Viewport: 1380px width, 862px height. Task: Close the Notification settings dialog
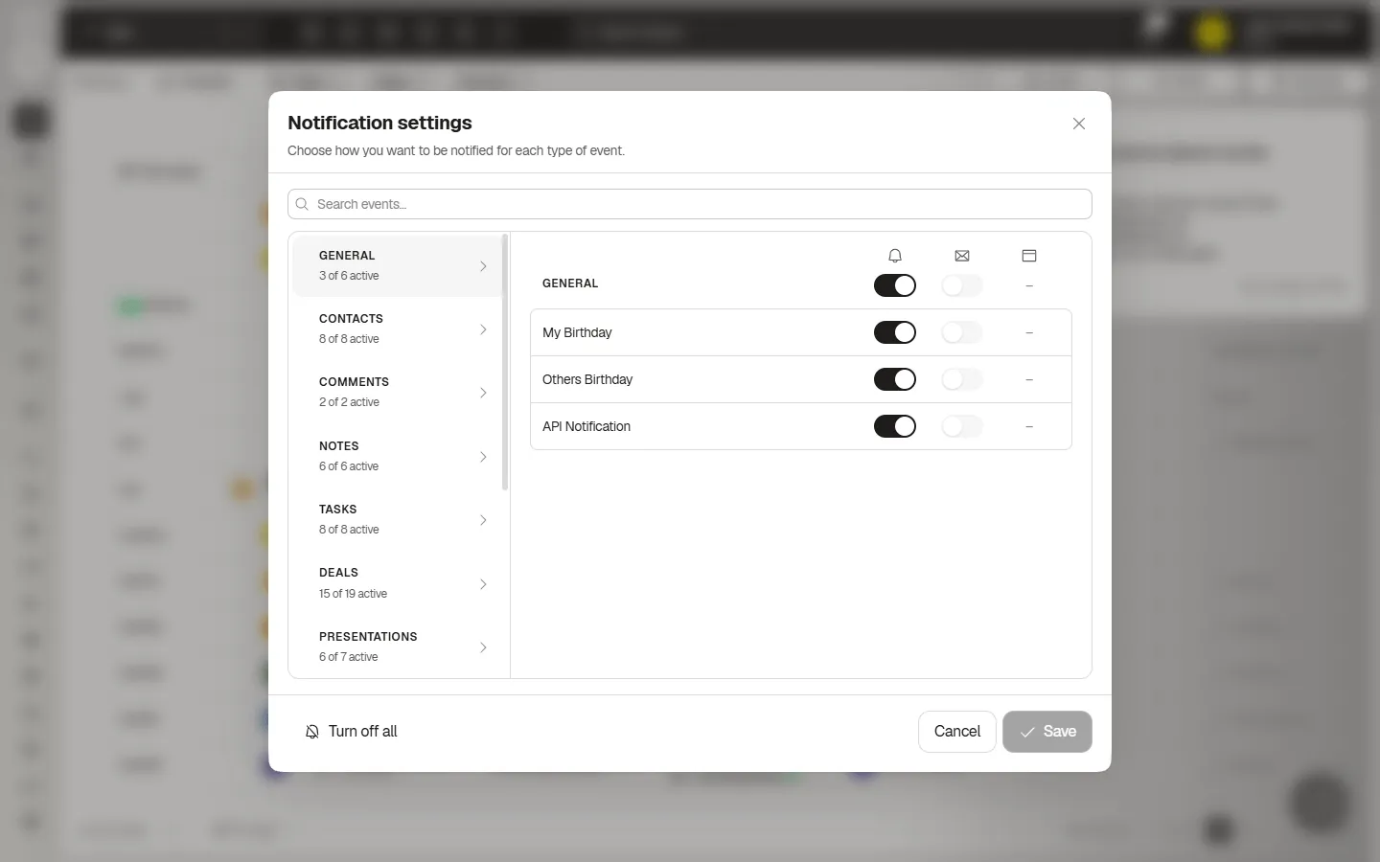(x=1079, y=124)
